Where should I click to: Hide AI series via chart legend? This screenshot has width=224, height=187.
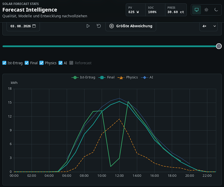click(147, 77)
